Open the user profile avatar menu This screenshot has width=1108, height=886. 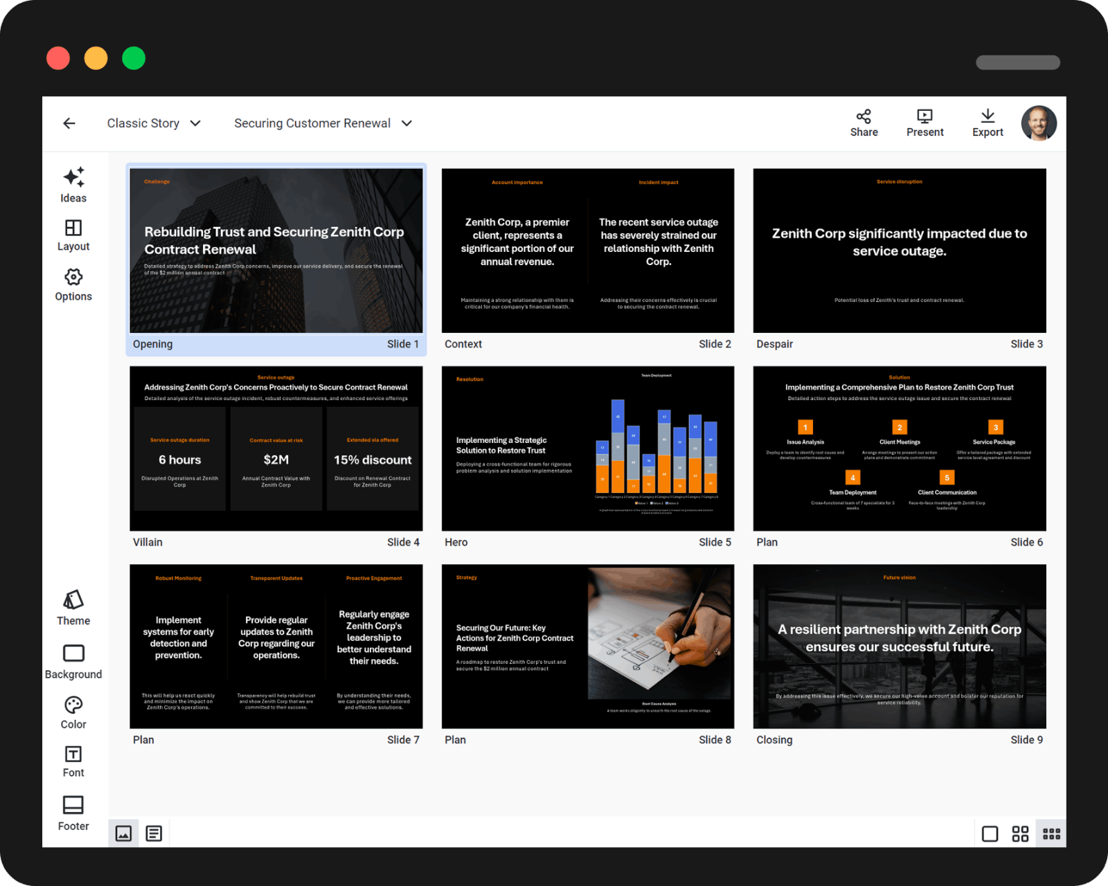pos(1039,123)
